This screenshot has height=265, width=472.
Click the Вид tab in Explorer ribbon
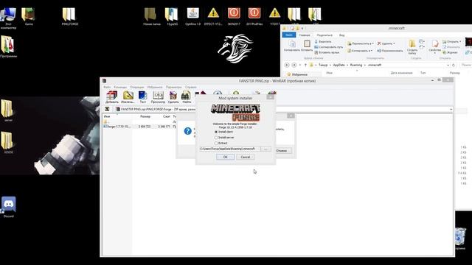(x=342, y=35)
